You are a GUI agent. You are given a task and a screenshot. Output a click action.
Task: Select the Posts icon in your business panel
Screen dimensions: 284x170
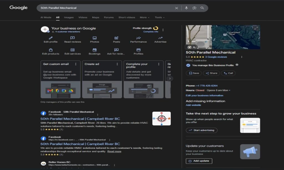tap(116, 38)
